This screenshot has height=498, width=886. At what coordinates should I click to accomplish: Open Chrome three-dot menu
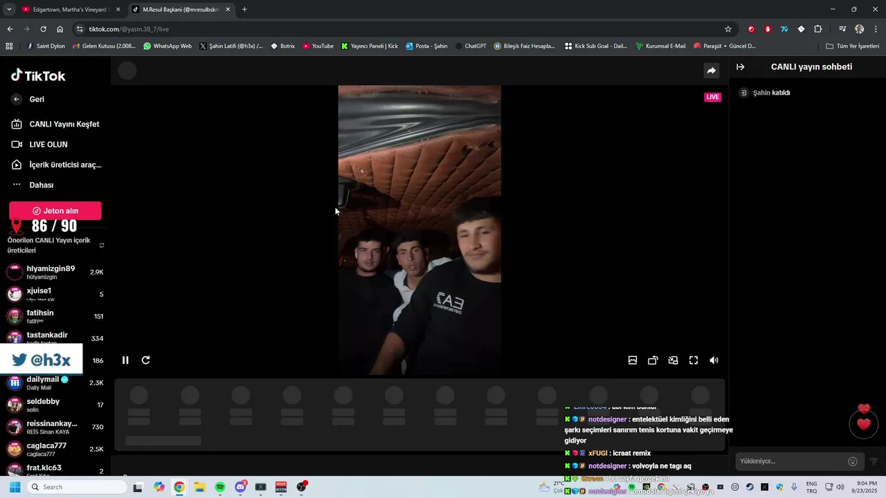[876, 29]
